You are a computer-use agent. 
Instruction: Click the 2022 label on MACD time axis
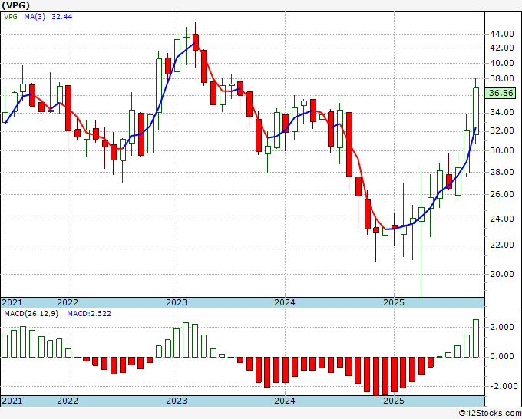point(68,401)
